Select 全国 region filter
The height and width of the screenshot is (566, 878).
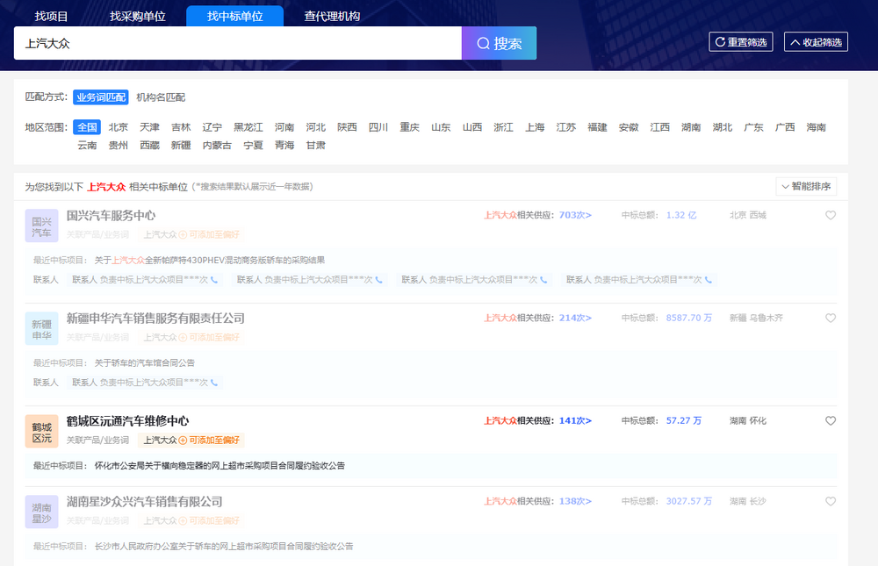tap(87, 127)
